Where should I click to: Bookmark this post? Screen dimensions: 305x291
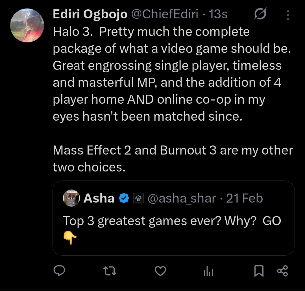coord(259,271)
